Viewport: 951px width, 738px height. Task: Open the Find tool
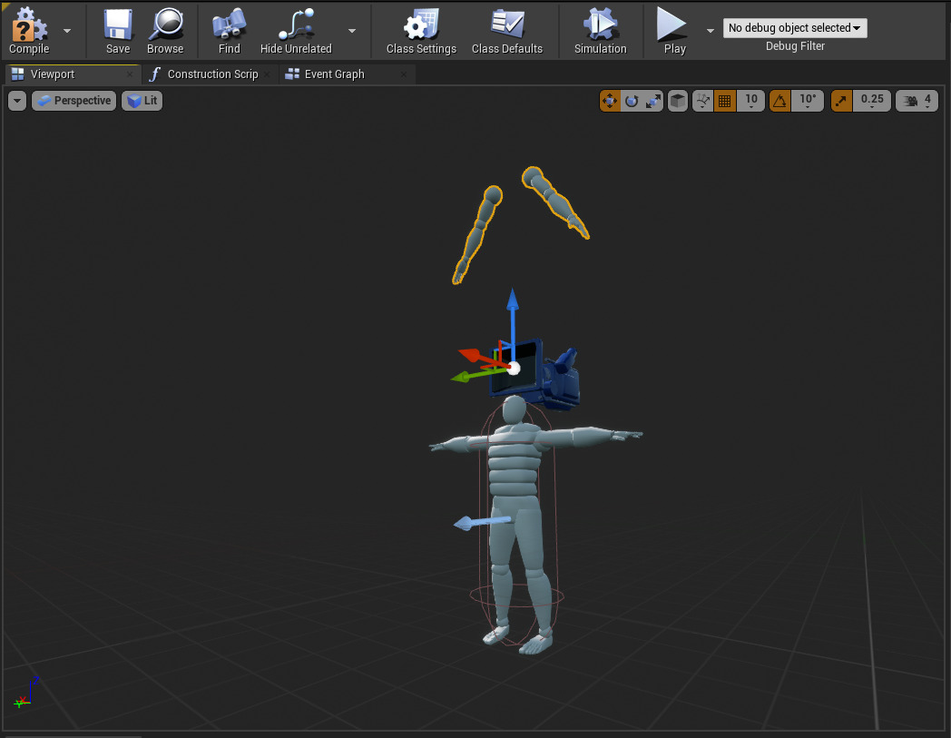pos(228,27)
